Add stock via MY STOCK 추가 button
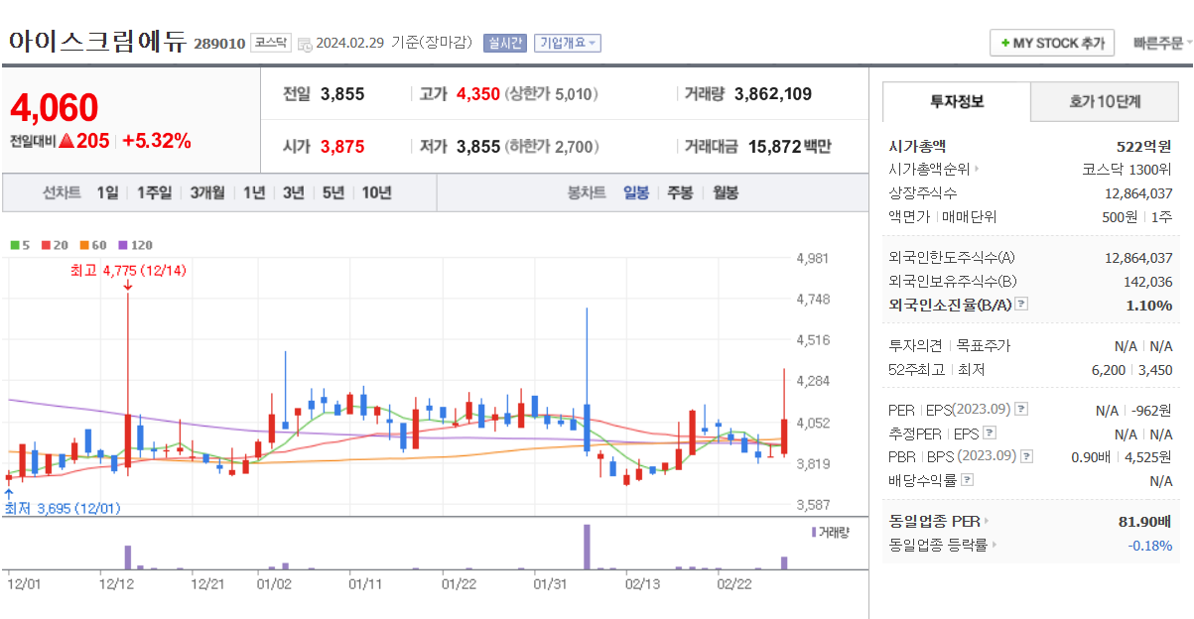Viewport: 1194px width, 619px height. [x=1052, y=43]
